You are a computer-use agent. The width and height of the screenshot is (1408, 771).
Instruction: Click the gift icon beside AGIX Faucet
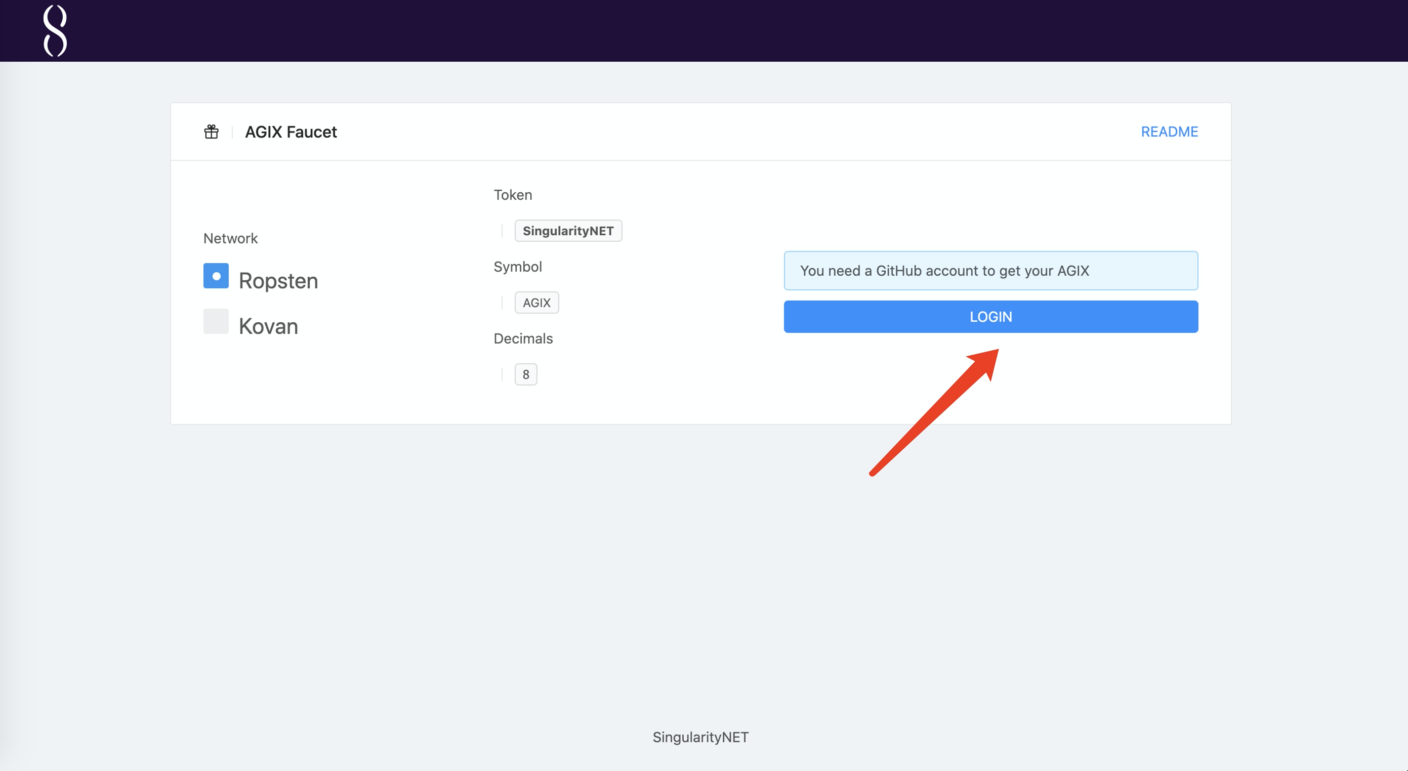(x=212, y=132)
